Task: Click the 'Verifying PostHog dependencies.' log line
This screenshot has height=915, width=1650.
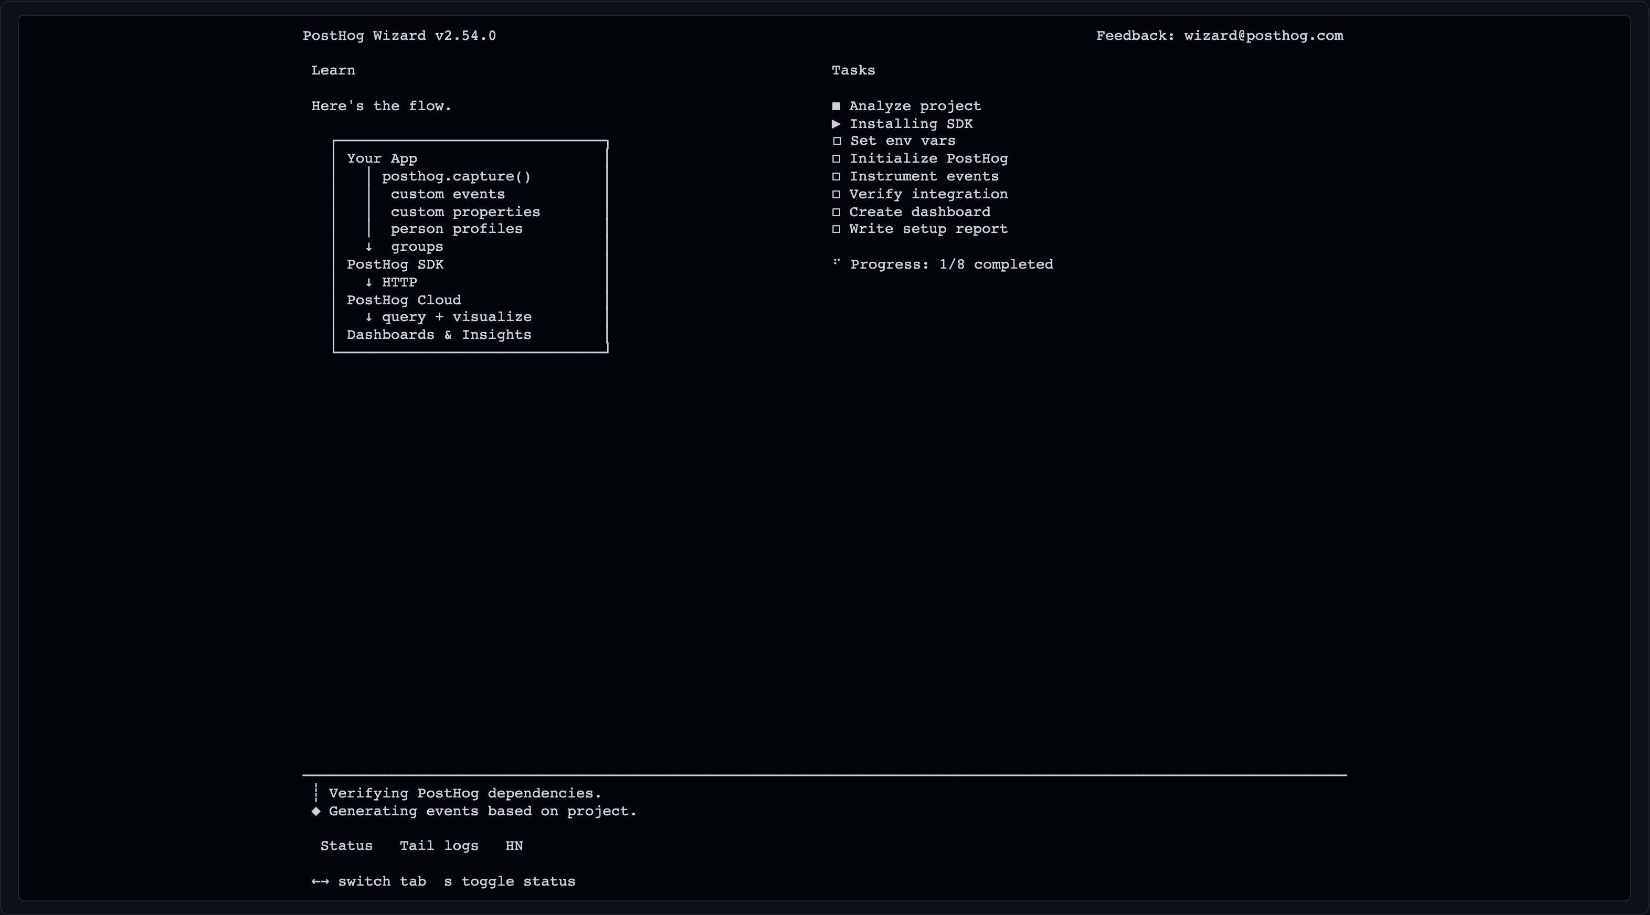Action: tap(465, 793)
